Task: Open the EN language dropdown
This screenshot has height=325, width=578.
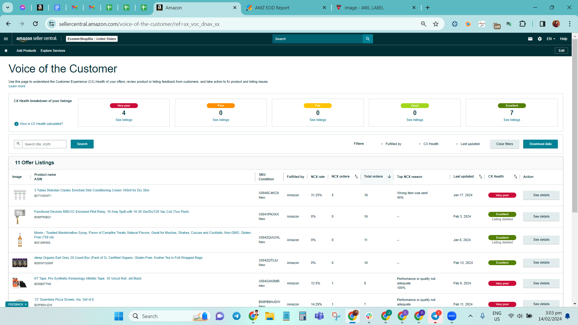Action: pos(551,39)
